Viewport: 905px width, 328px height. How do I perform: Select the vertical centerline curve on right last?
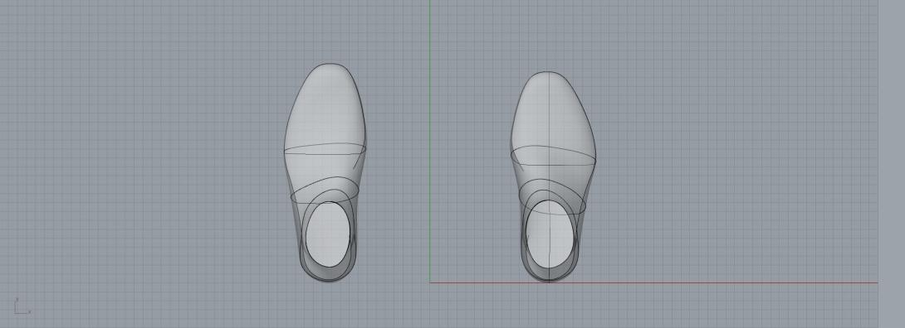coord(549,172)
